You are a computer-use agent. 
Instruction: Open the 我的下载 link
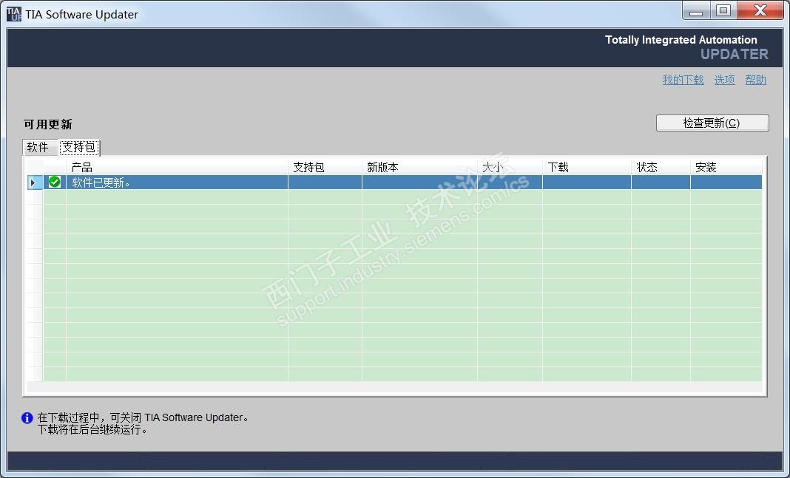click(683, 80)
